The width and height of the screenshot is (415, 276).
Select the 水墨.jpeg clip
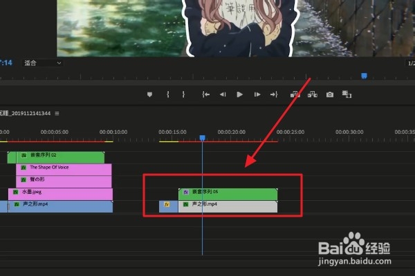[60, 194]
